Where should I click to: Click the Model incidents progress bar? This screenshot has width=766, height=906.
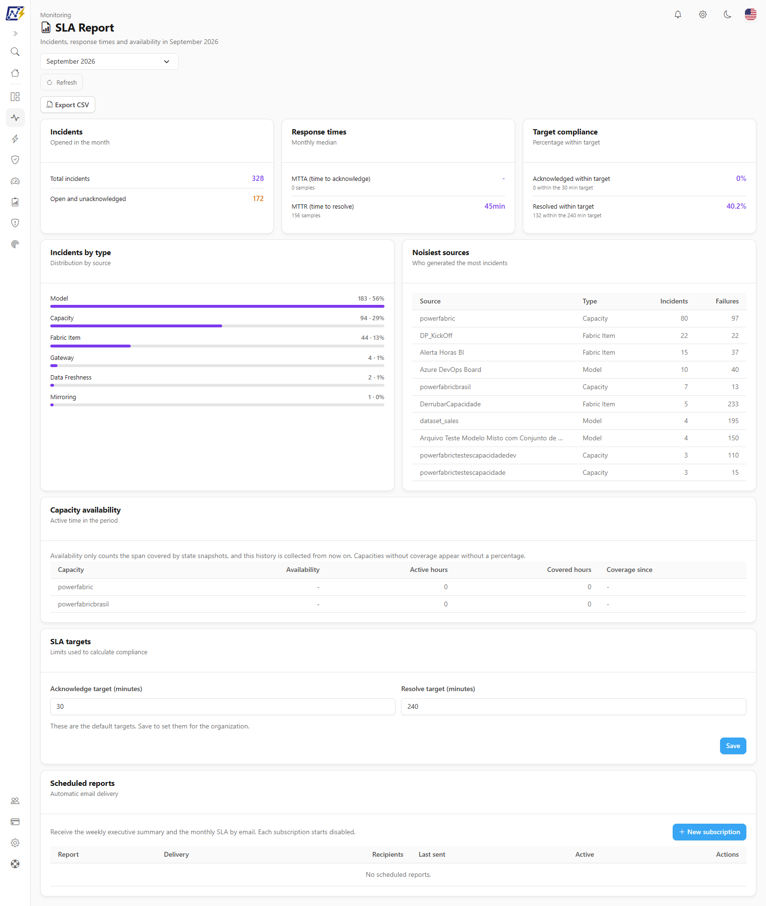pyautogui.click(x=217, y=306)
